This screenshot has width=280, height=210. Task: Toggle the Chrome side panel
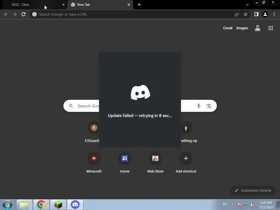pos(256,14)
